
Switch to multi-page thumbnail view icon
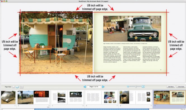click(22, 87)
